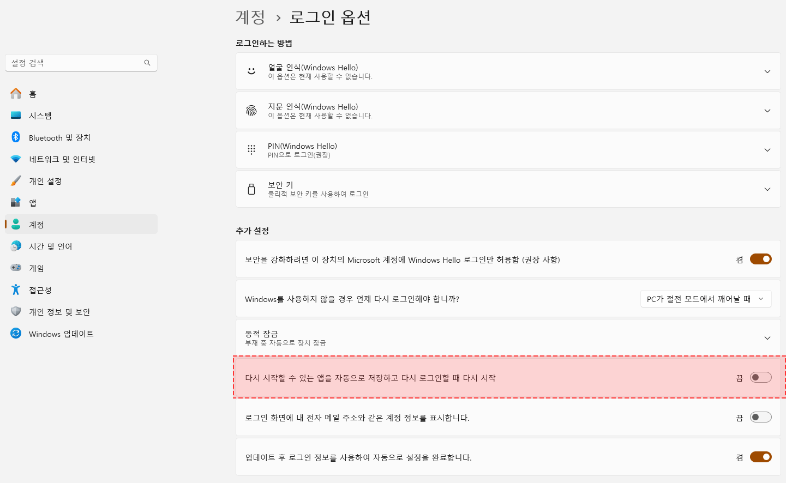The width and height of the screenshot is (786, 483).
Task: Click the security key icon
Action: coord(251,188)
